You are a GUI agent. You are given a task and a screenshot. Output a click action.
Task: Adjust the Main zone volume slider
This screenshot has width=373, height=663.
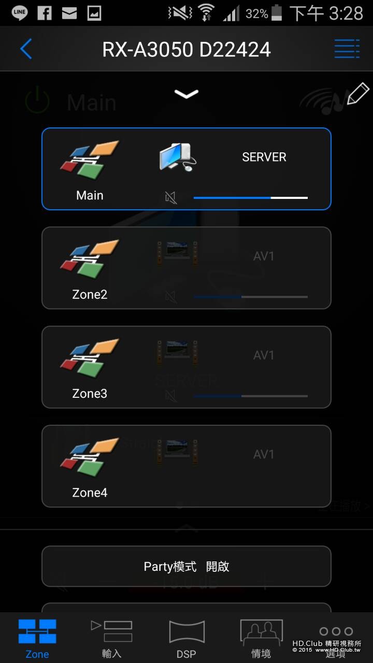click(x=251, y=197)
